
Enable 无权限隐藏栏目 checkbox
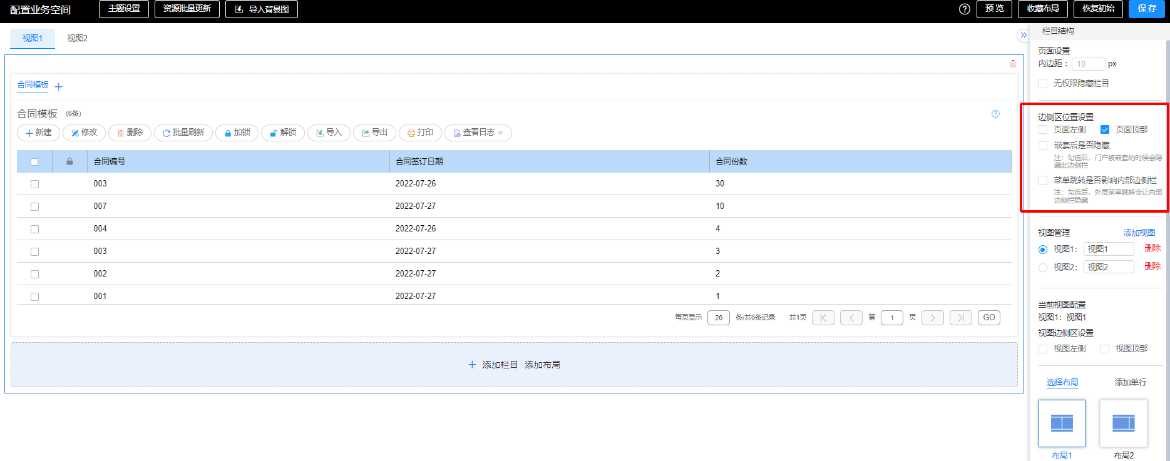(1043, 83)
